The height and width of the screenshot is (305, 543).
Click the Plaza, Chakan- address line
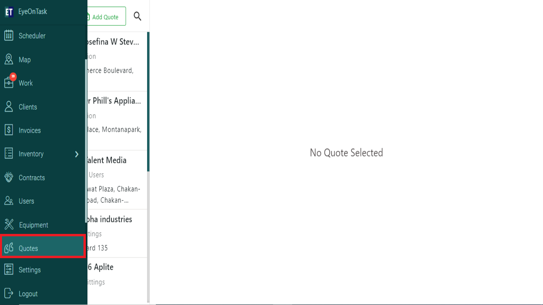pyautogui.click(x=114, y=189)
